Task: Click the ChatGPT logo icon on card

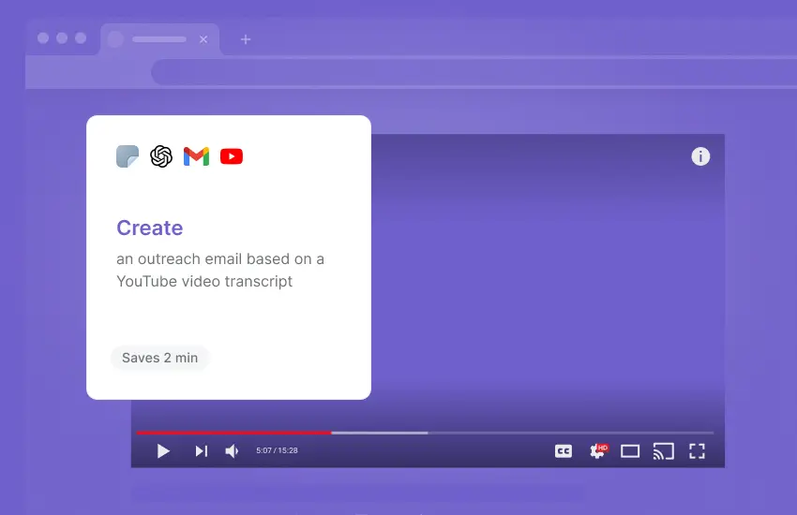Action: pyautogui.click(x=161, y=156)
